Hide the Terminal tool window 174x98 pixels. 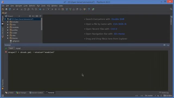168,45
